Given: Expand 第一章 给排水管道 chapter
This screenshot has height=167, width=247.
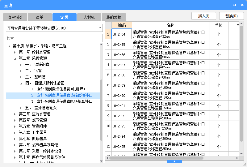Looking at the screenshot, I should (x=15, y=52).
